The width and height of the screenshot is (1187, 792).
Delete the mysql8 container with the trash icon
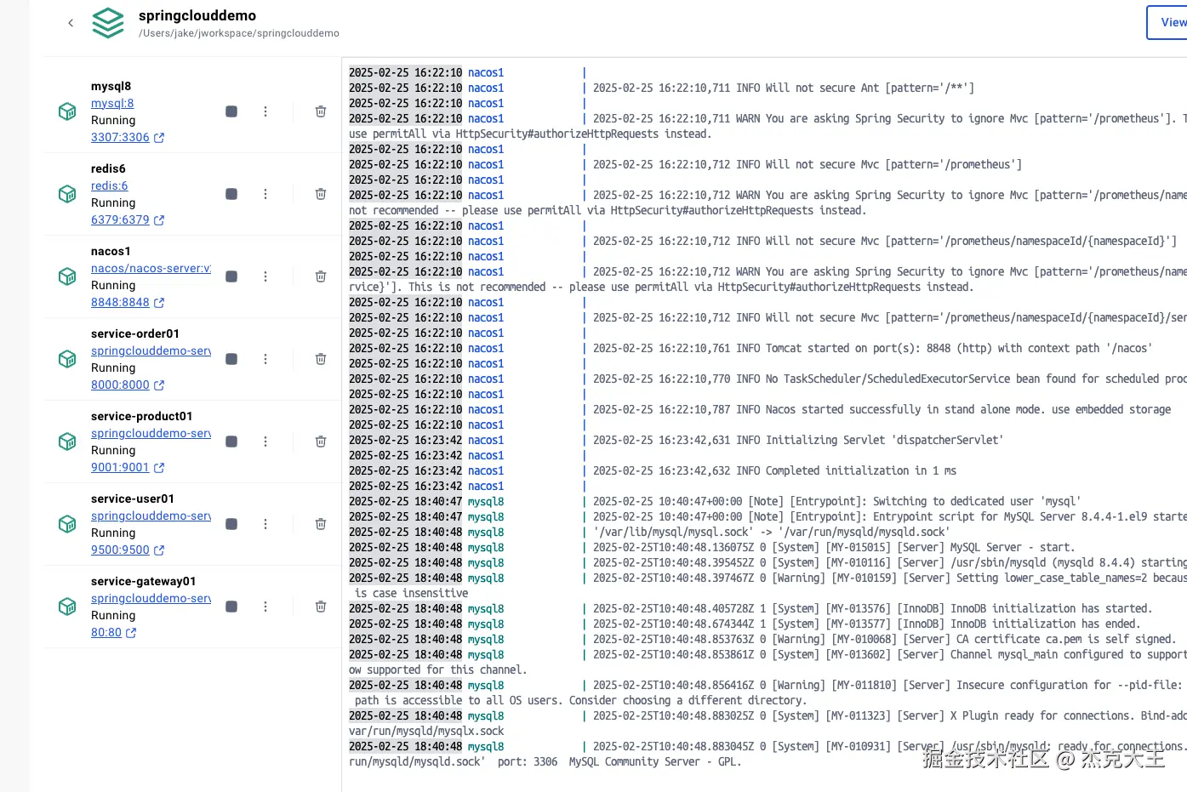click(x=320, y=111)
